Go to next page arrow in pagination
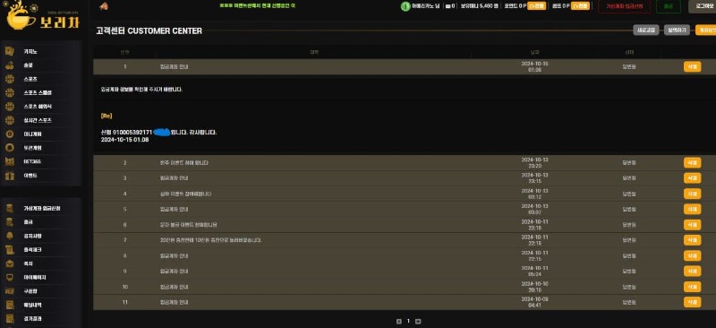 pyautogui.click(x=418, y=321)
